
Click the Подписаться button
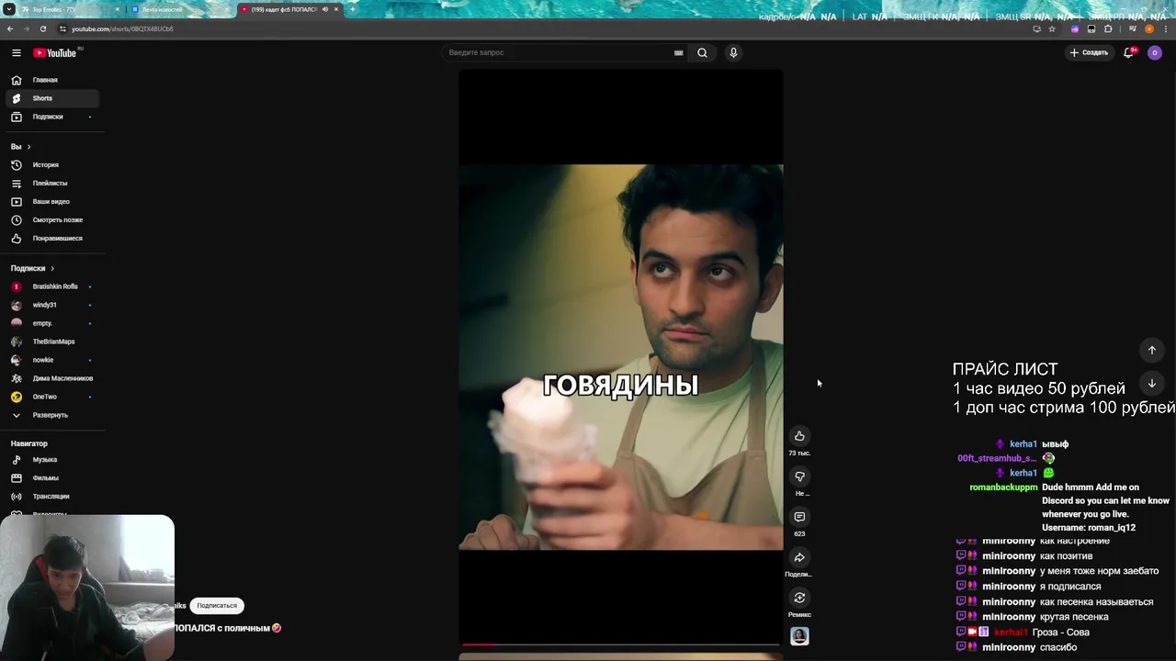pyautogui.click(x=217, y=606)
